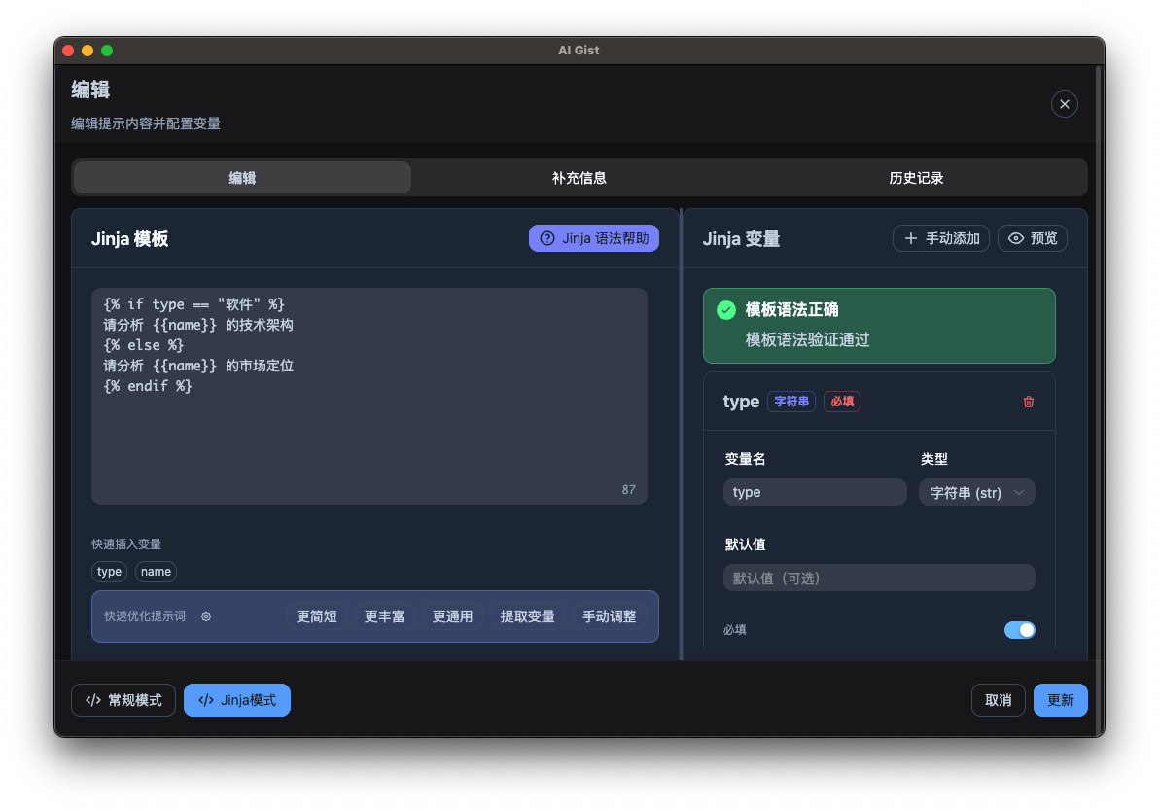Click the red 必填 badge on type variable
Image resolution: width=1159 pixels, height=809 pixels.
(841, 401)
